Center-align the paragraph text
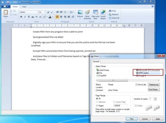Viewport: 166px width, 123px height. click(61, 17)
